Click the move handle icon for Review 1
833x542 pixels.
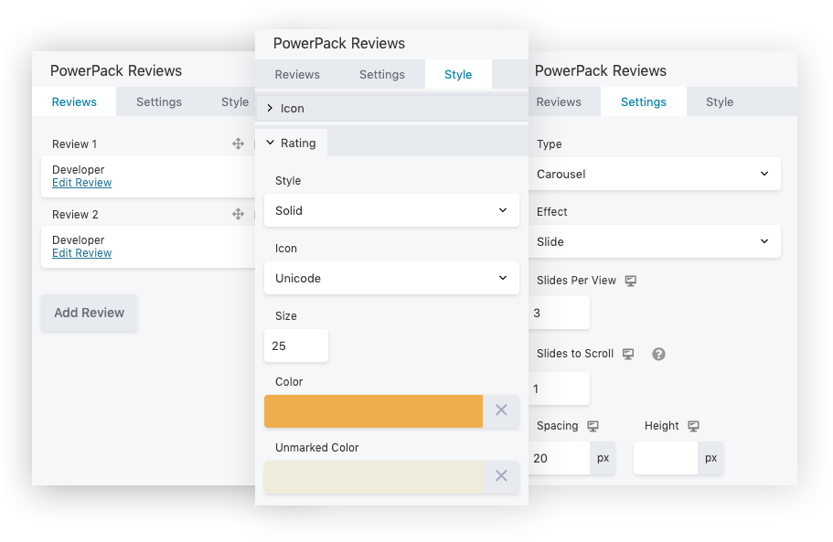(238, 143)
